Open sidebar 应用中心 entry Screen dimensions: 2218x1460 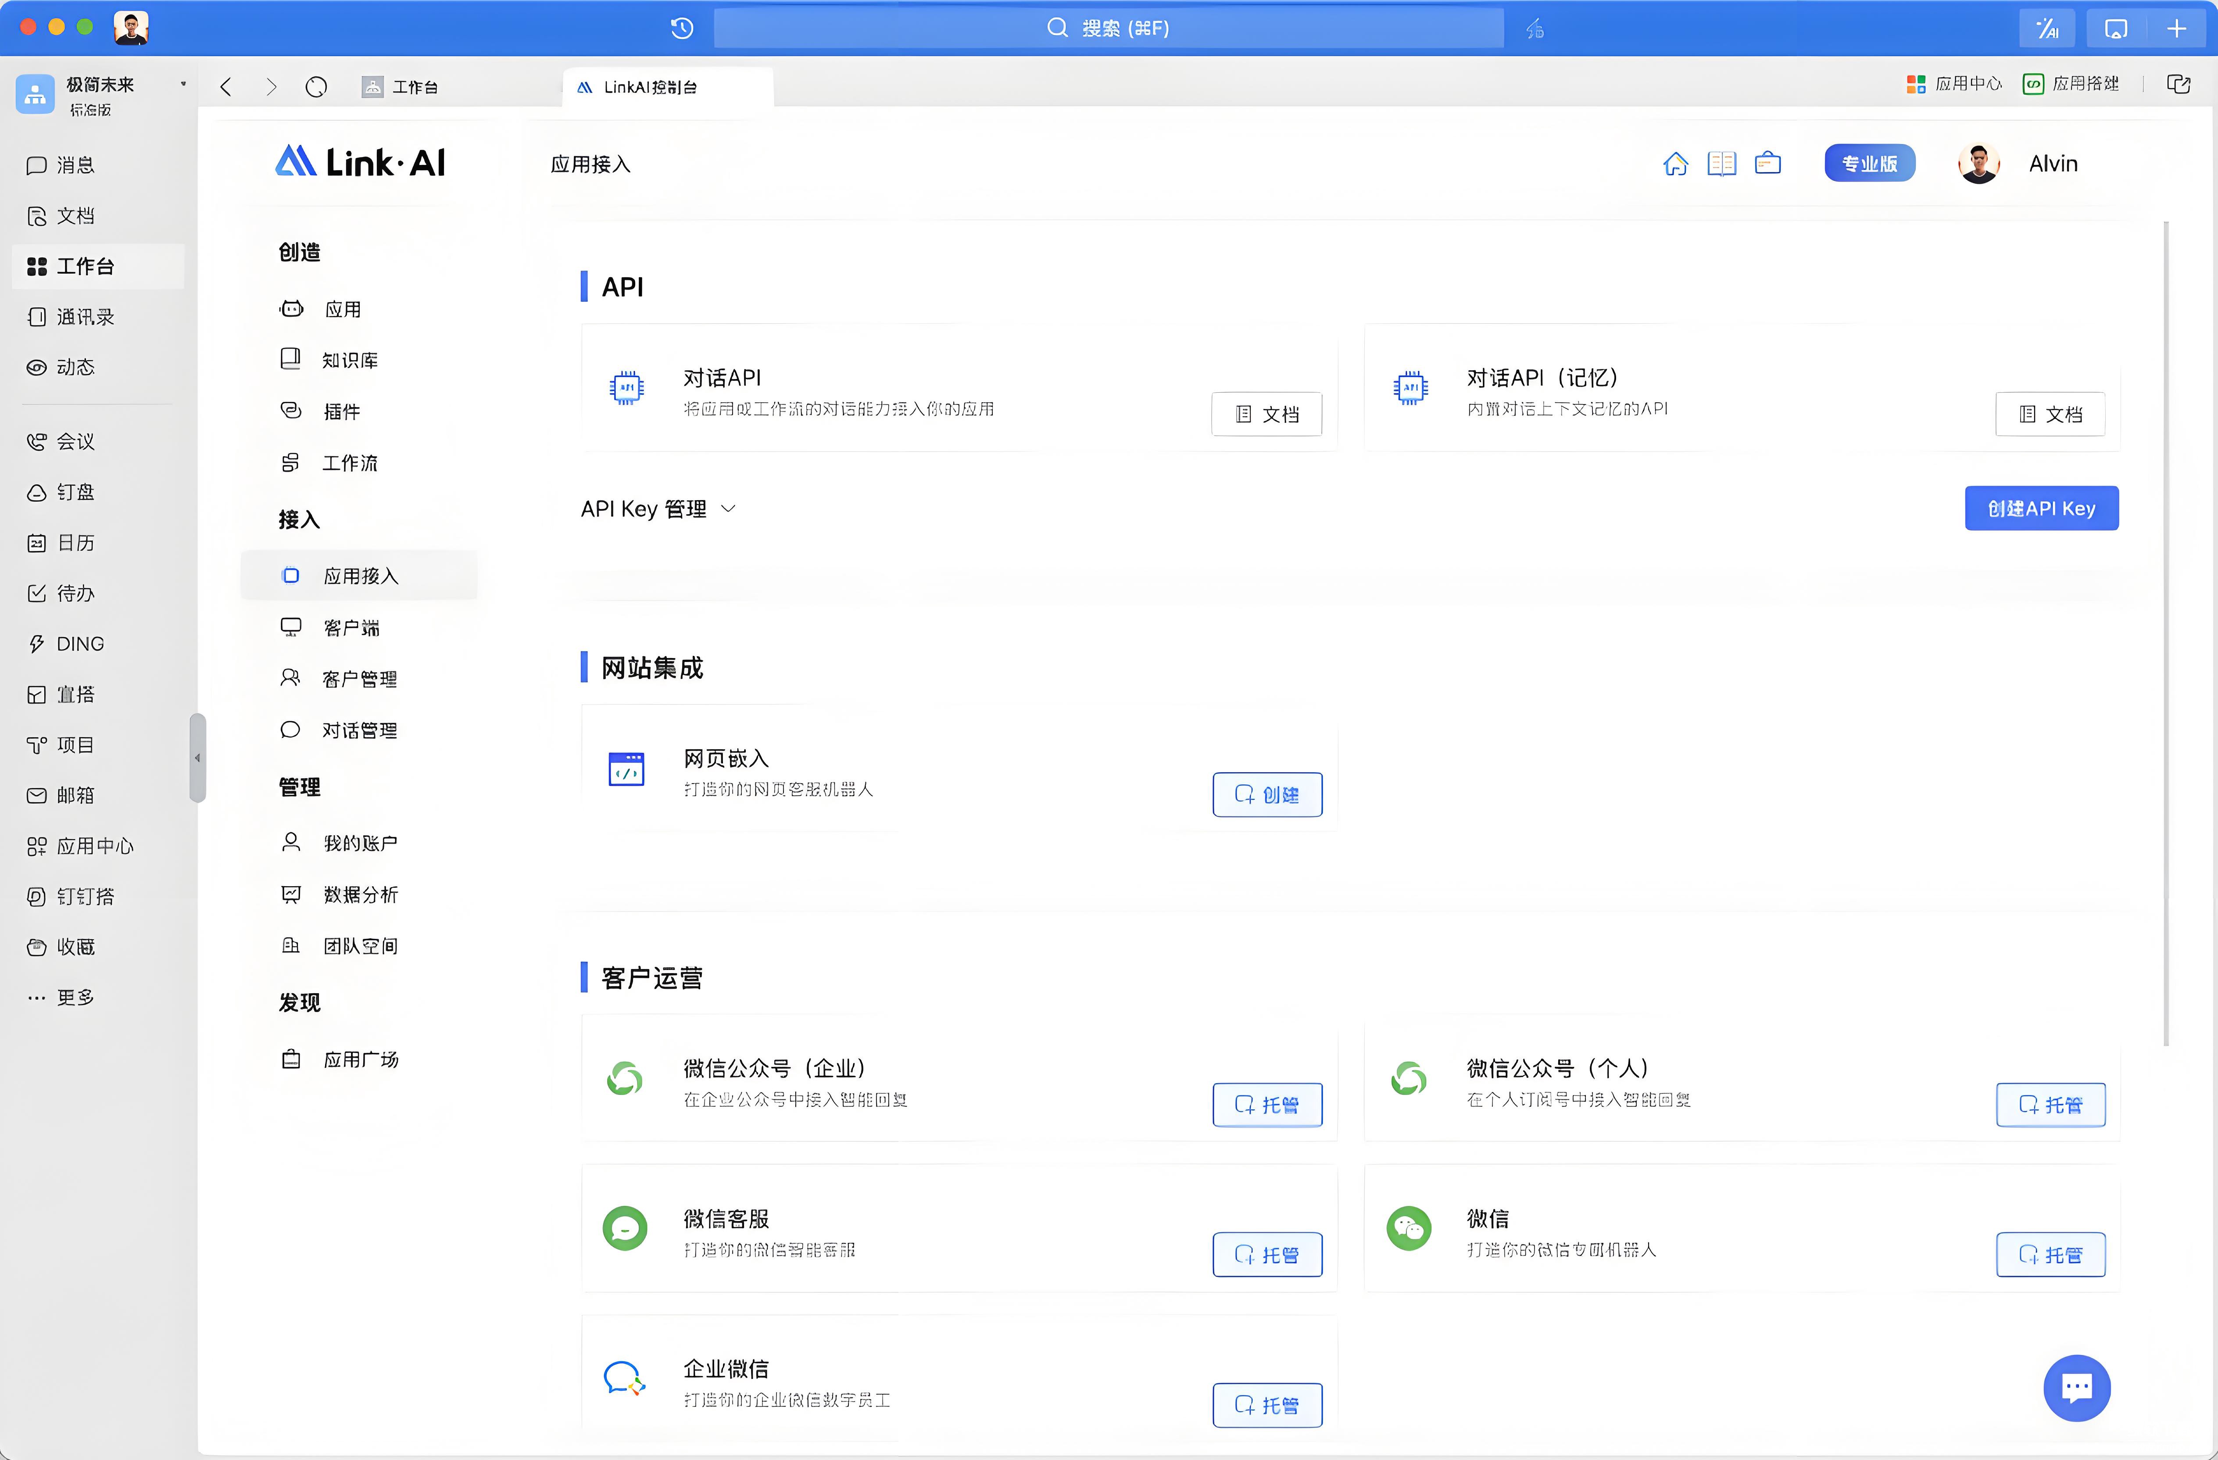click(x=80, y=846)
